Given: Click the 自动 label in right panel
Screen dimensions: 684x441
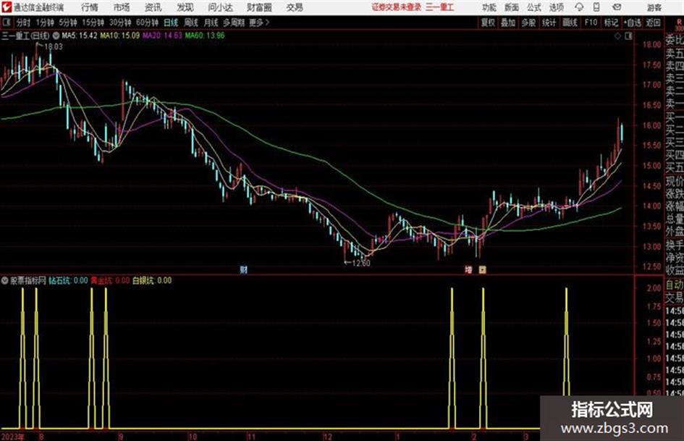Looking at the screenshot, I should click(674, 285).
